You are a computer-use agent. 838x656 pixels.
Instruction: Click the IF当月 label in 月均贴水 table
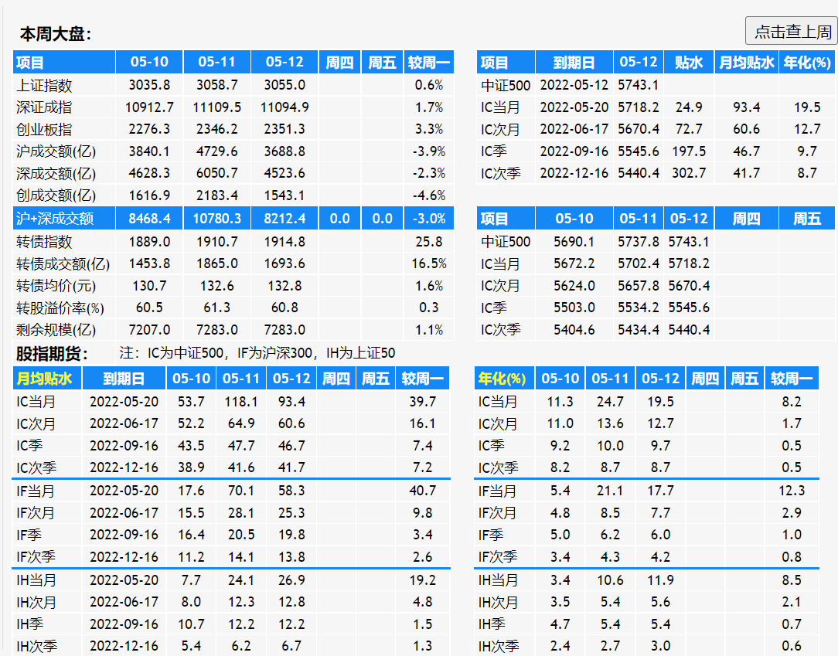(x=36, y=491)
